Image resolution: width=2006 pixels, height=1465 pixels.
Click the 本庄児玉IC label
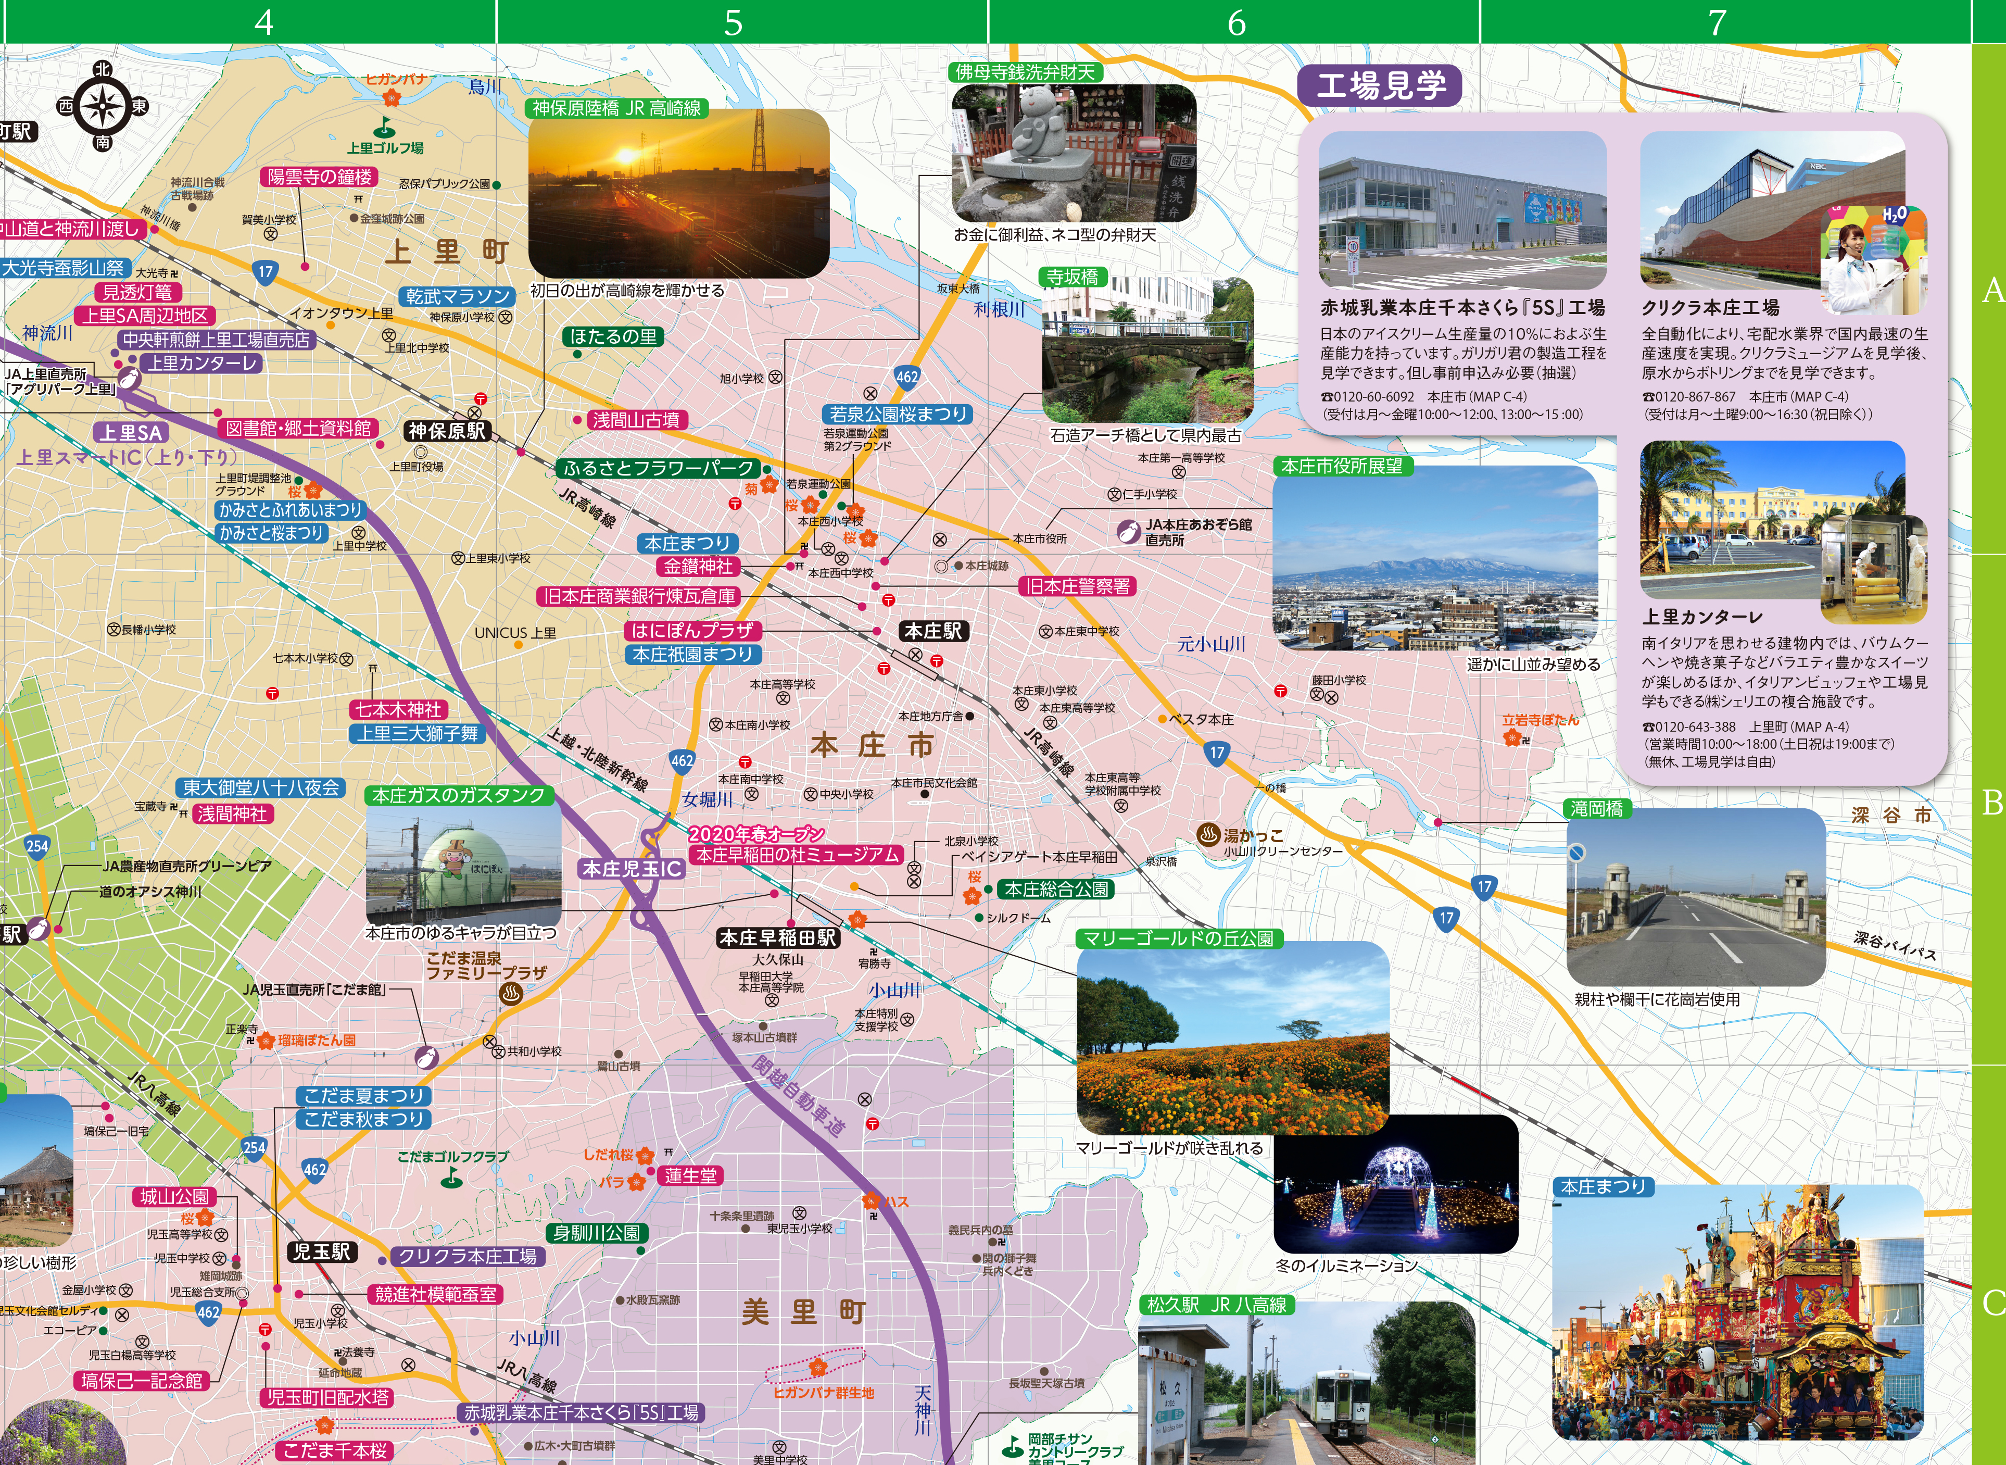pos(632,869)
